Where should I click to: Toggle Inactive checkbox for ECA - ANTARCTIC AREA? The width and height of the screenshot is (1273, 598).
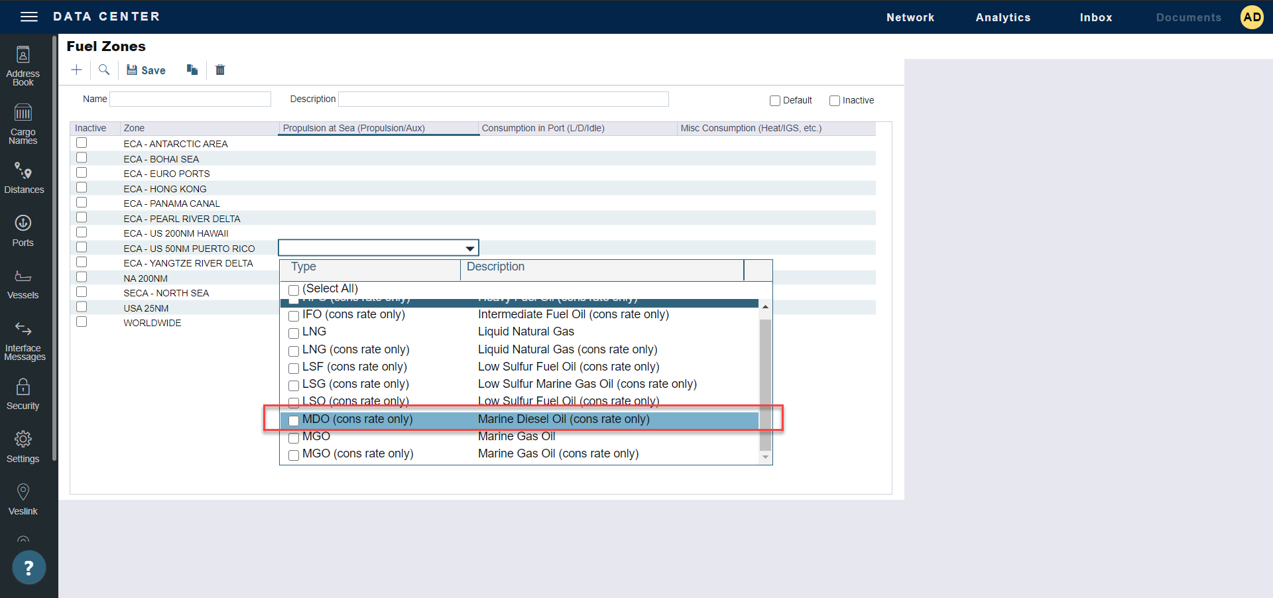pos(82,143)
